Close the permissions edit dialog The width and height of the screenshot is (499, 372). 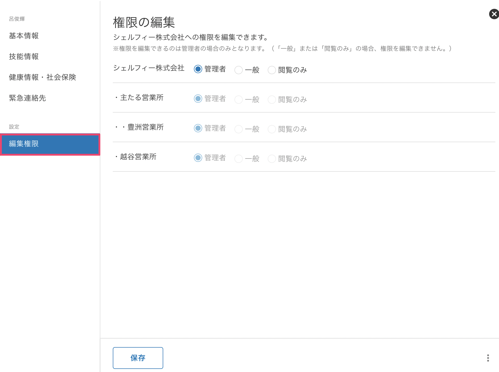(x=494, y=14)
